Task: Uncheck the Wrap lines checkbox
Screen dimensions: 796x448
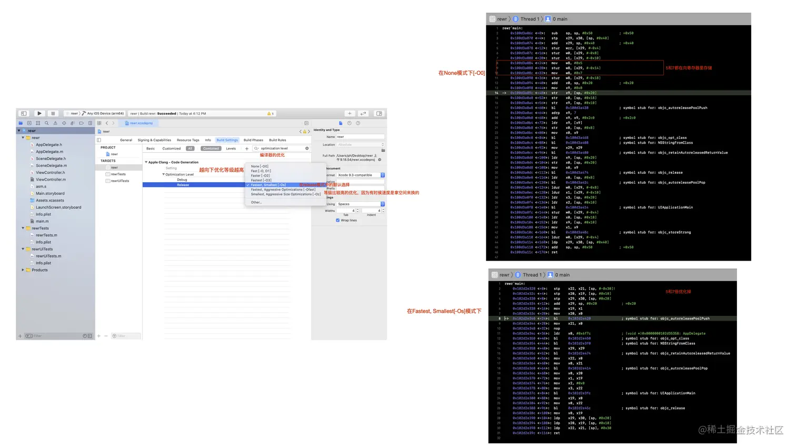Action: (x=337, y=220)
